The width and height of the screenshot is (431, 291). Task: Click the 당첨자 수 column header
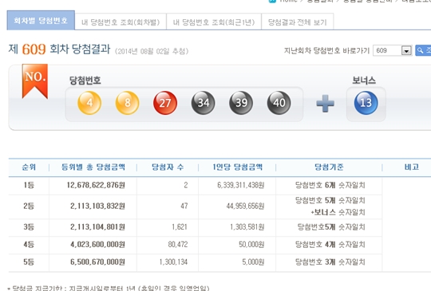click(168, 167)
